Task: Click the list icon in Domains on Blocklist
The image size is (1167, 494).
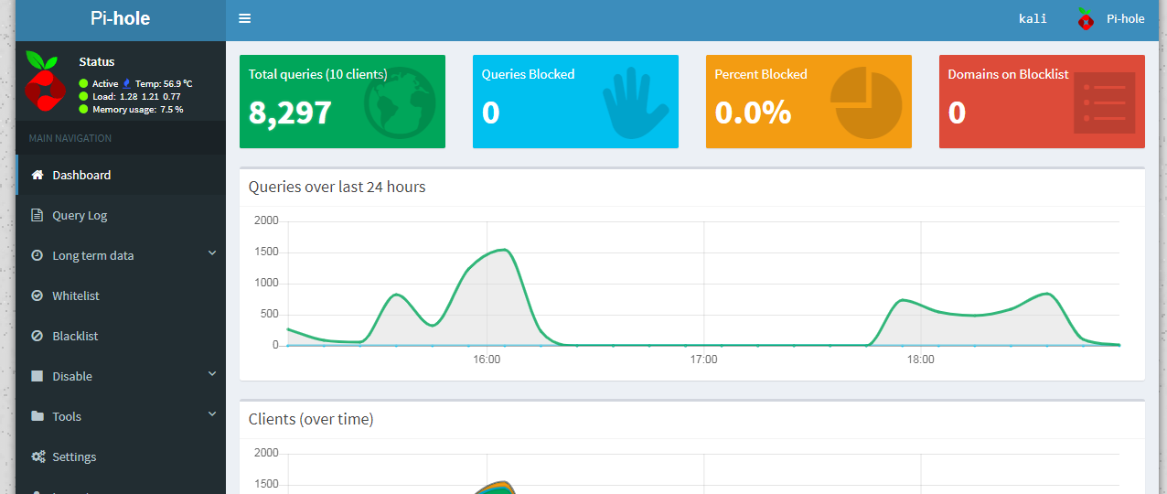Action: point(1104,102)
